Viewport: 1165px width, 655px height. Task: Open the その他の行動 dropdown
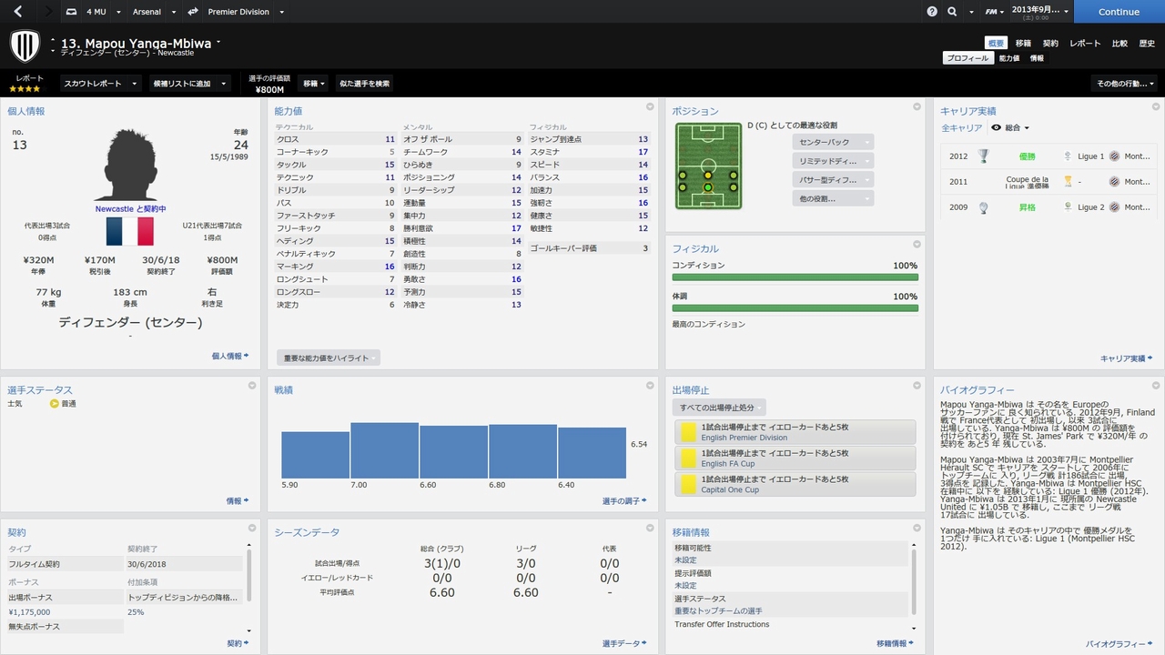tap(1124, 84)
